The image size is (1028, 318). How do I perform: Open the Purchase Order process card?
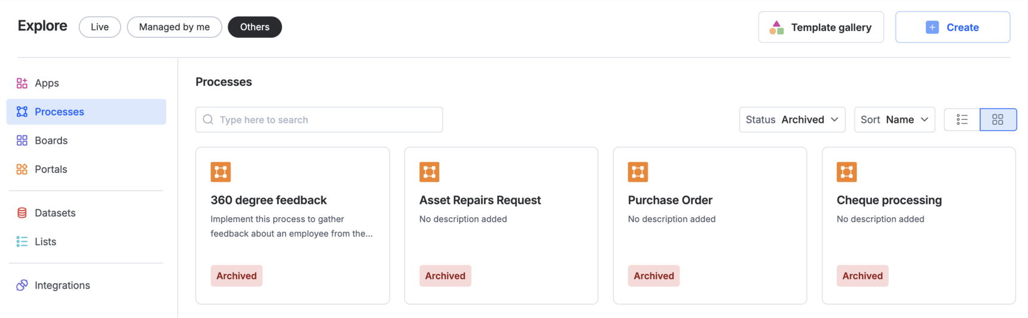point(709,225)
